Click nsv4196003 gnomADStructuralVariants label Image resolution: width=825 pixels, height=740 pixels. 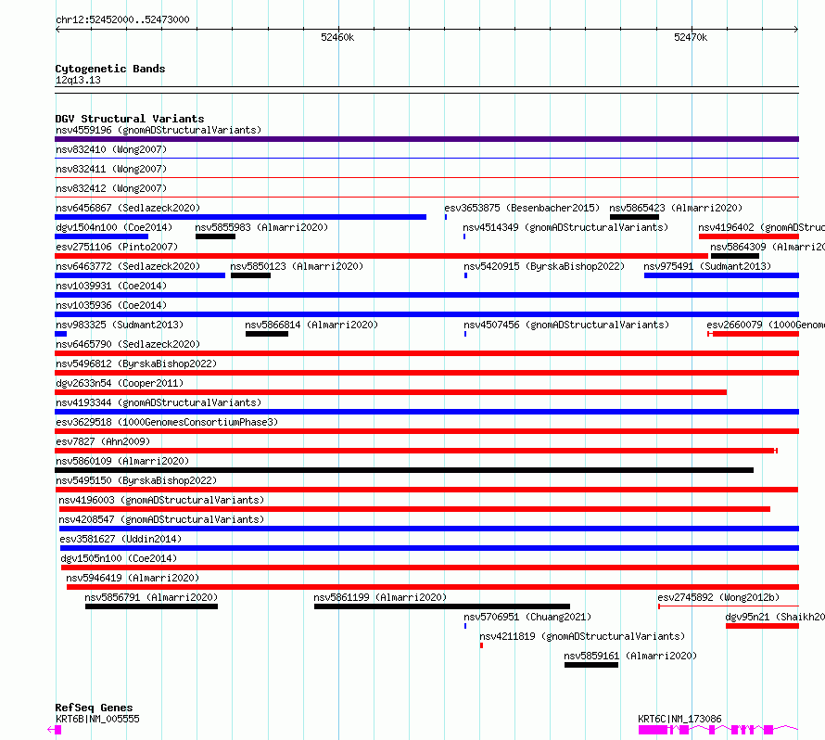161,500
